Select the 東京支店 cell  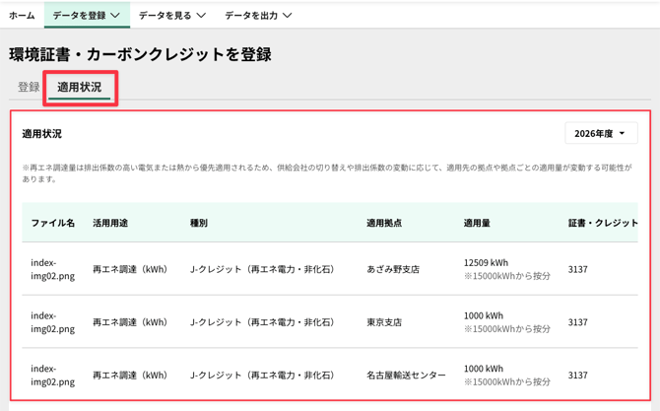(384, 322)
